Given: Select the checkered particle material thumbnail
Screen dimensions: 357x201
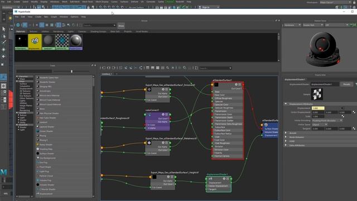Looking at the screenshot, I should point(62,42).
